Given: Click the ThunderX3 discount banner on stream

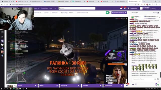Looking at the screenshot, I should click(115, 55).
